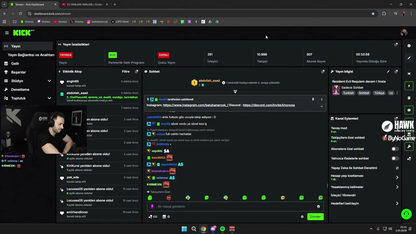Open the Chrome tab search dropdown
Screen dimensions: 416x234
pyautogui.click(x=4, y=4)
